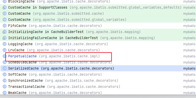Click the mybatis module label on SerializedCache row
This screenshot has height=98, width=196.
coord(189,69)
